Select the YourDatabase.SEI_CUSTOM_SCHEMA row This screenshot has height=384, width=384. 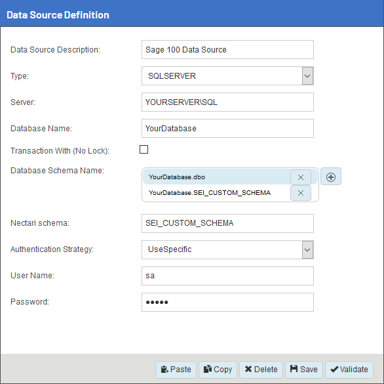pos(217,193)
